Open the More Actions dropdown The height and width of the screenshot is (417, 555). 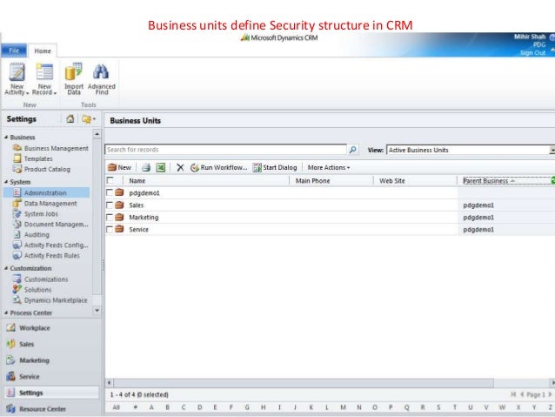coord(329,167)
